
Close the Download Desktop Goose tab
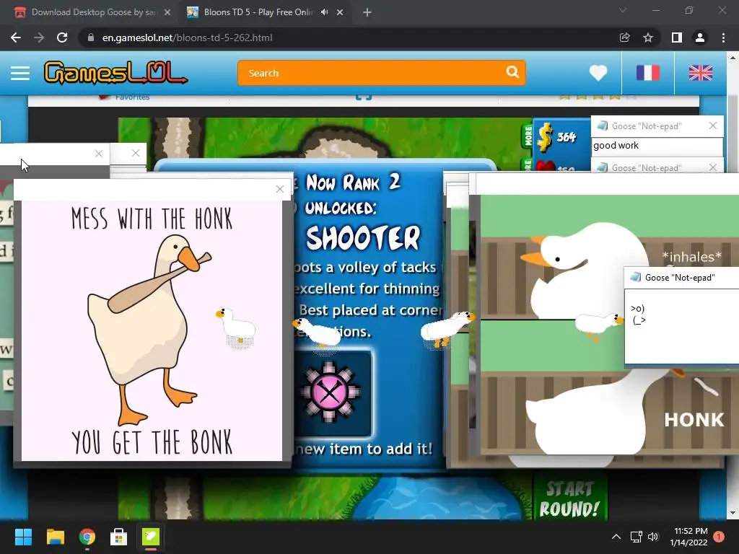(x=167, y=12)
